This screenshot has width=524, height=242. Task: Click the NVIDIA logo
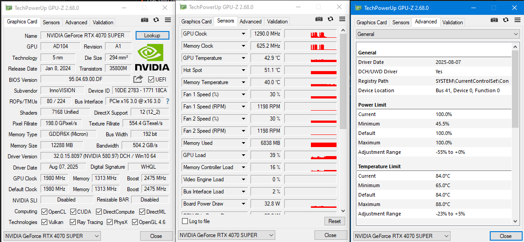point(152,58)
